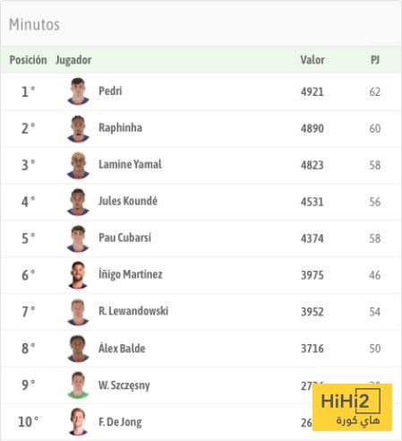This screenshot has width=402, height=441.
Task: Click W. Szczęsny's goalkeeper avatar
Action: click(78, 385)
